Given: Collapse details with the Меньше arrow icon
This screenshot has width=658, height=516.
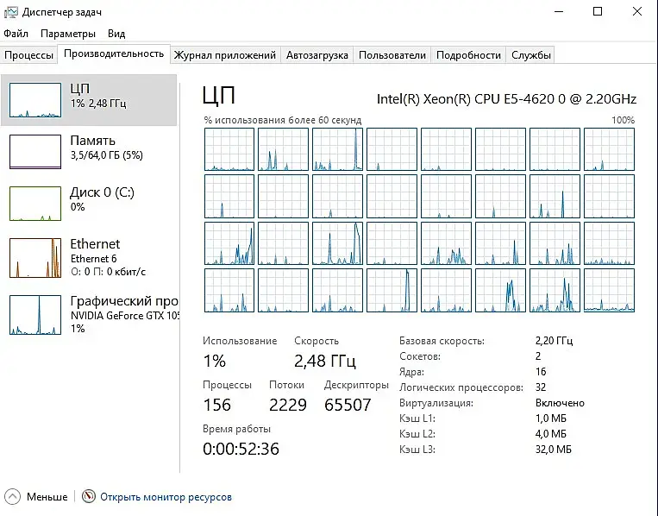Looking at the screenshot, I should pos(13,497).
